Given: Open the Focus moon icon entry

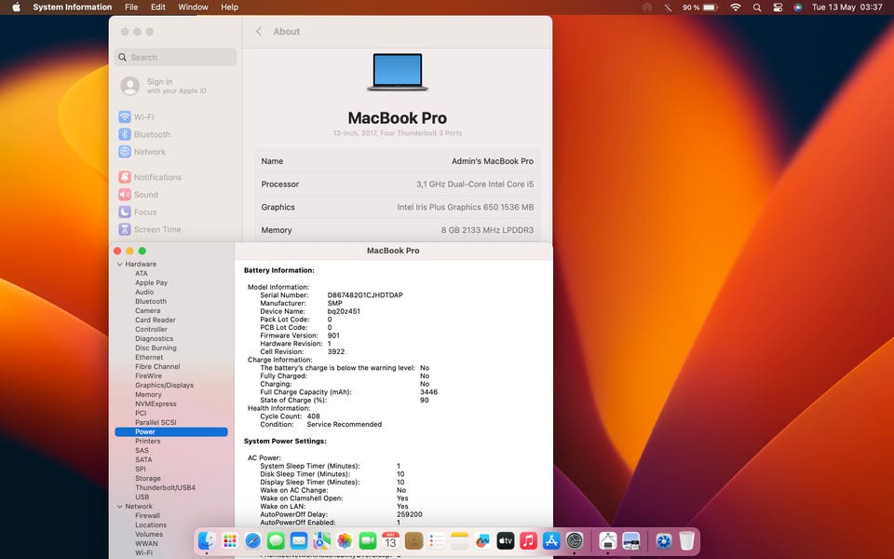Looking at the screenshot, I should [124, 212].
